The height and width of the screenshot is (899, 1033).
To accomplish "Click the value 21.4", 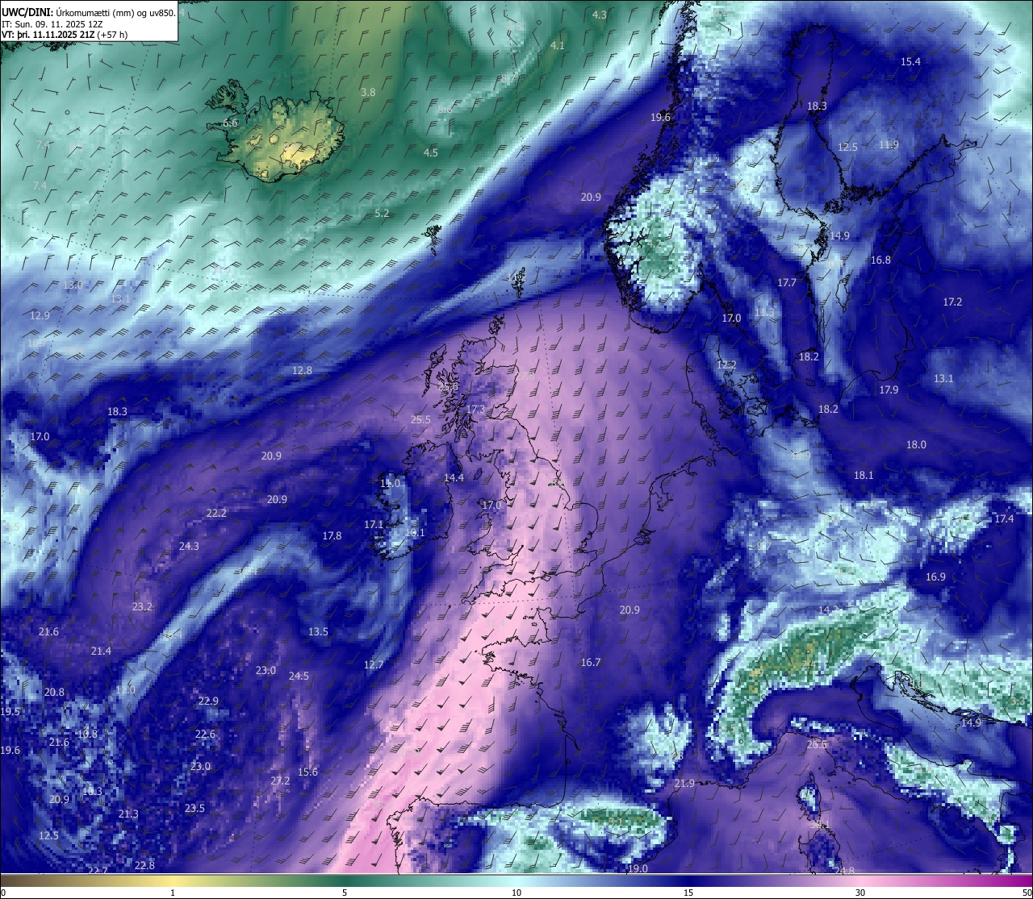I will coord(101,651).
